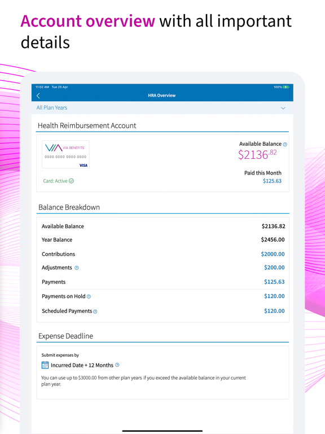Expand plan years with the chevron arrow
325x434 pixels.
click(283, 108)
